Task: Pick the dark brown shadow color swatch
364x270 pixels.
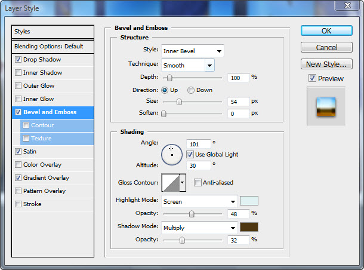Action: coord(249,227)
